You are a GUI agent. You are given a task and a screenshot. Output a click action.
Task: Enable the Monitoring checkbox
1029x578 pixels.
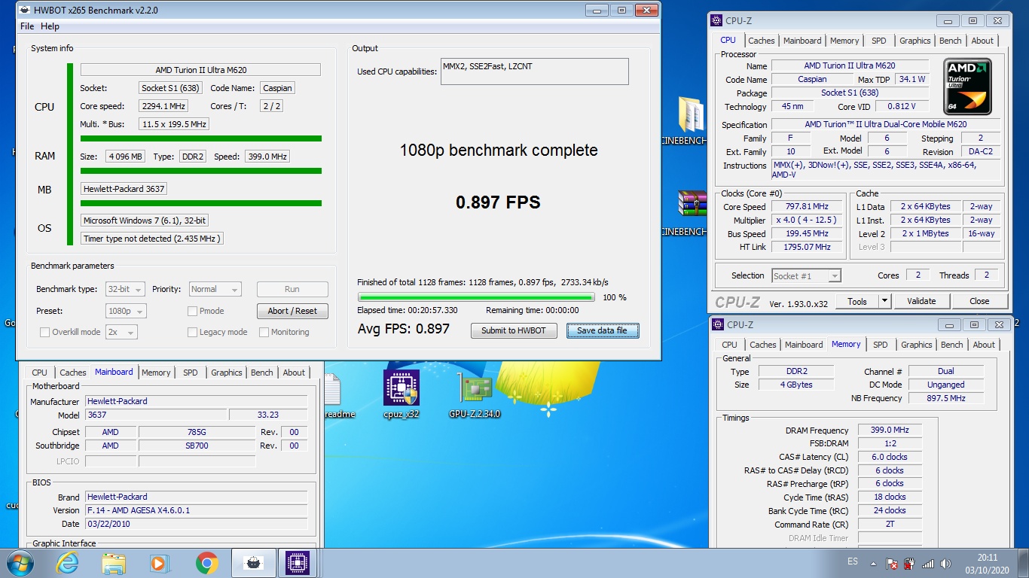(264, 332)
